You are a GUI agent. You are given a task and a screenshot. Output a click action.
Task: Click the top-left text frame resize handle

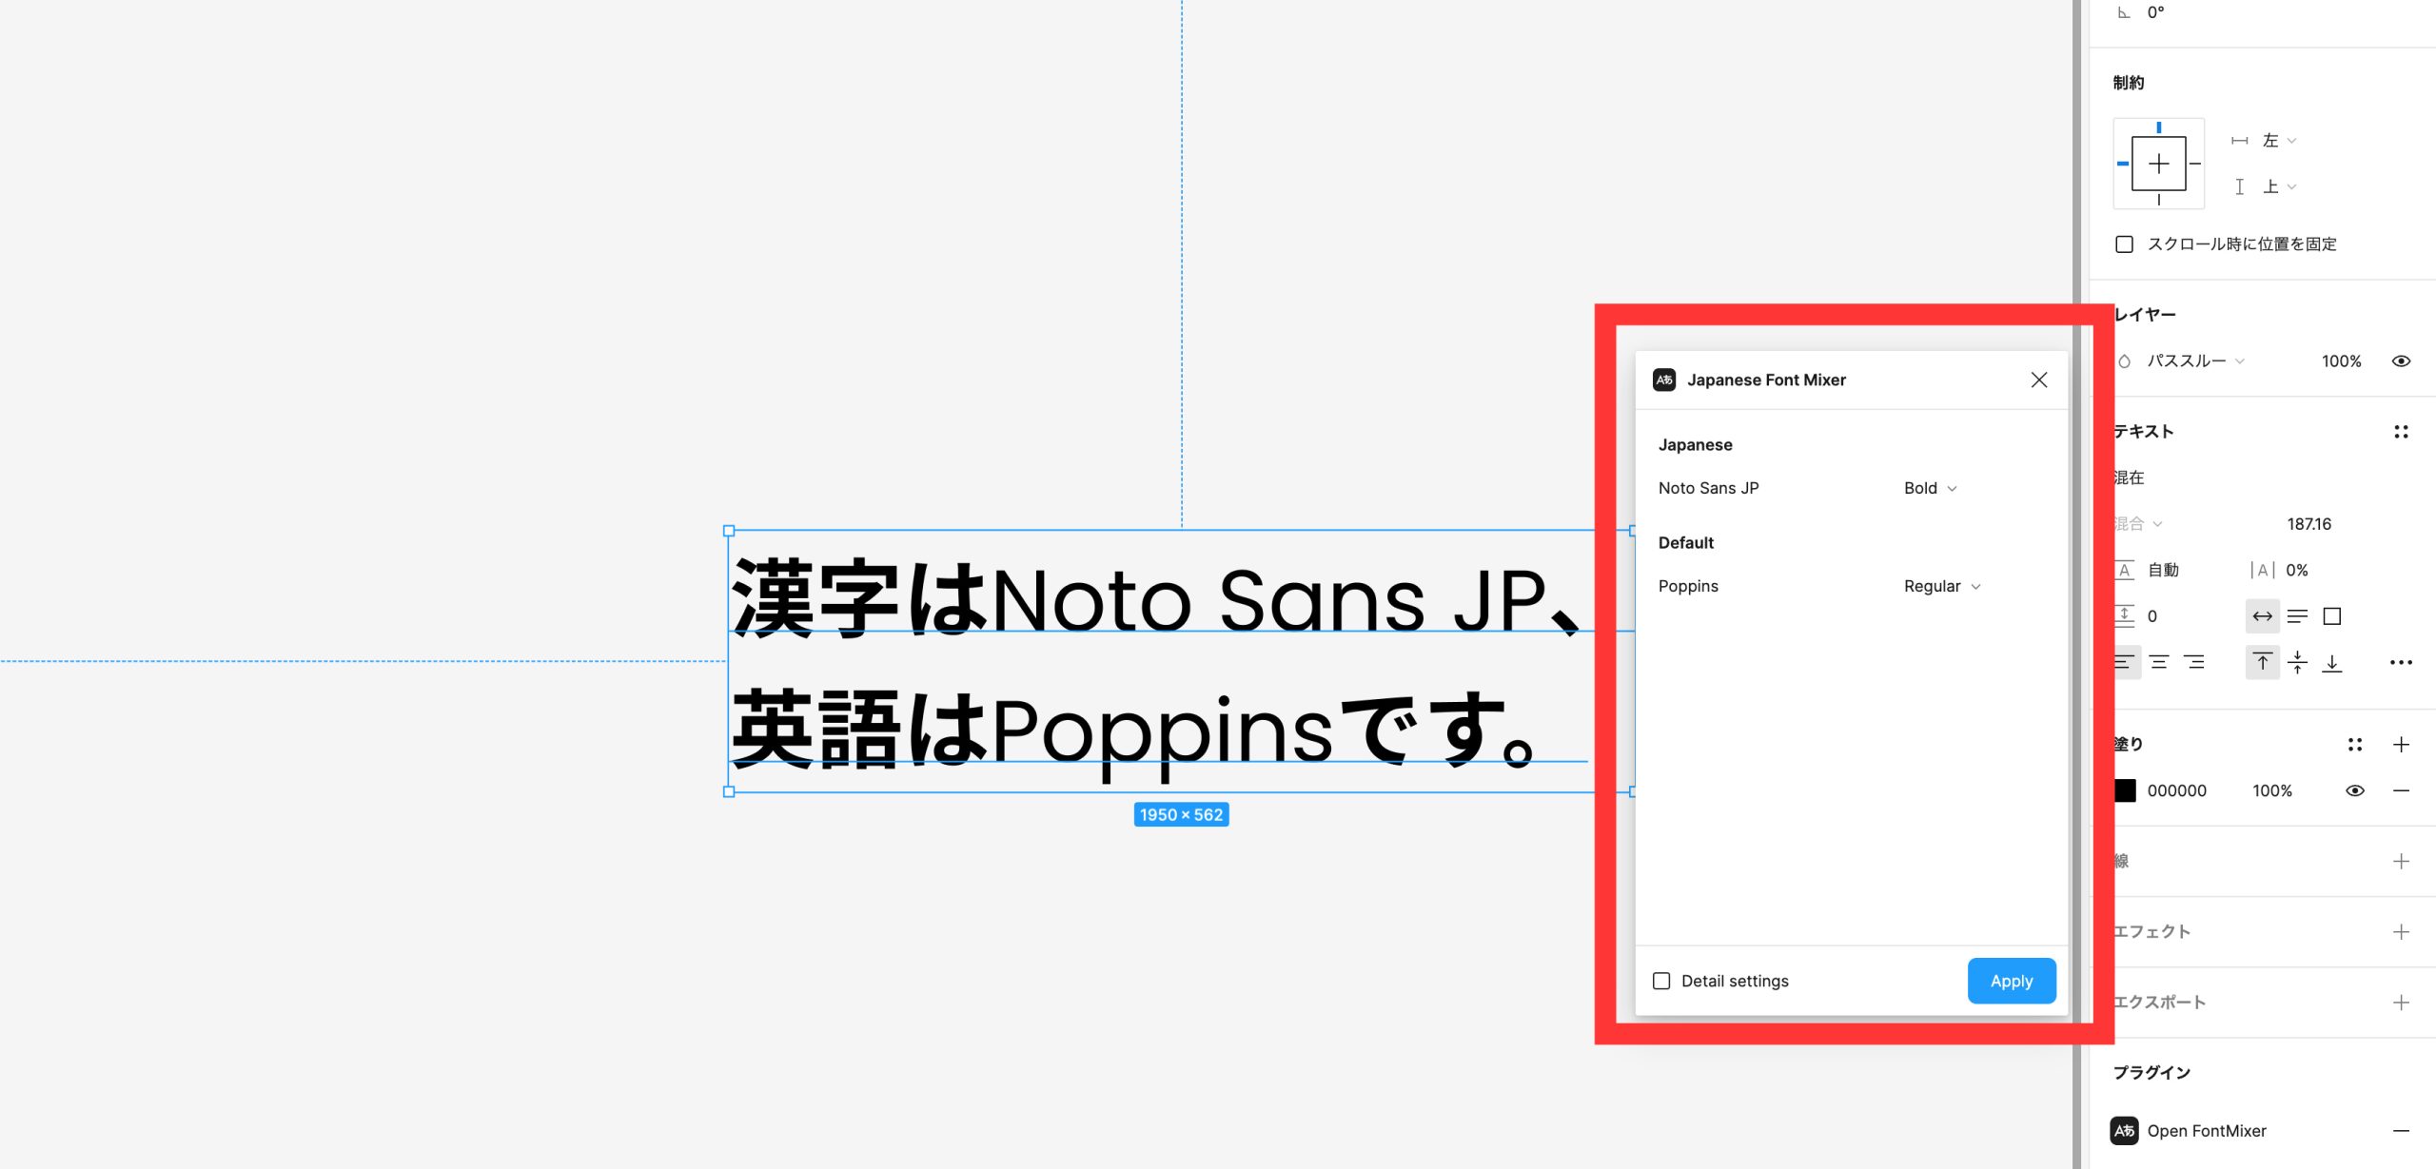pyautogui.click(x=729, y=531)
